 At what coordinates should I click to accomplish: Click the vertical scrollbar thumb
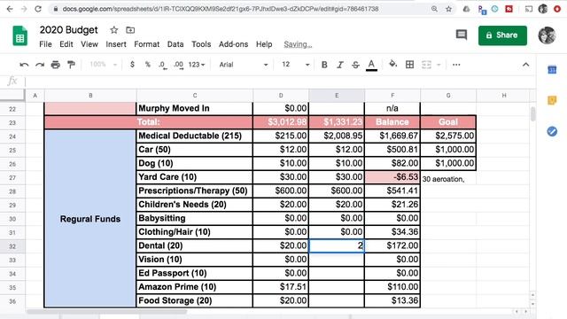(x=533, y=114)
